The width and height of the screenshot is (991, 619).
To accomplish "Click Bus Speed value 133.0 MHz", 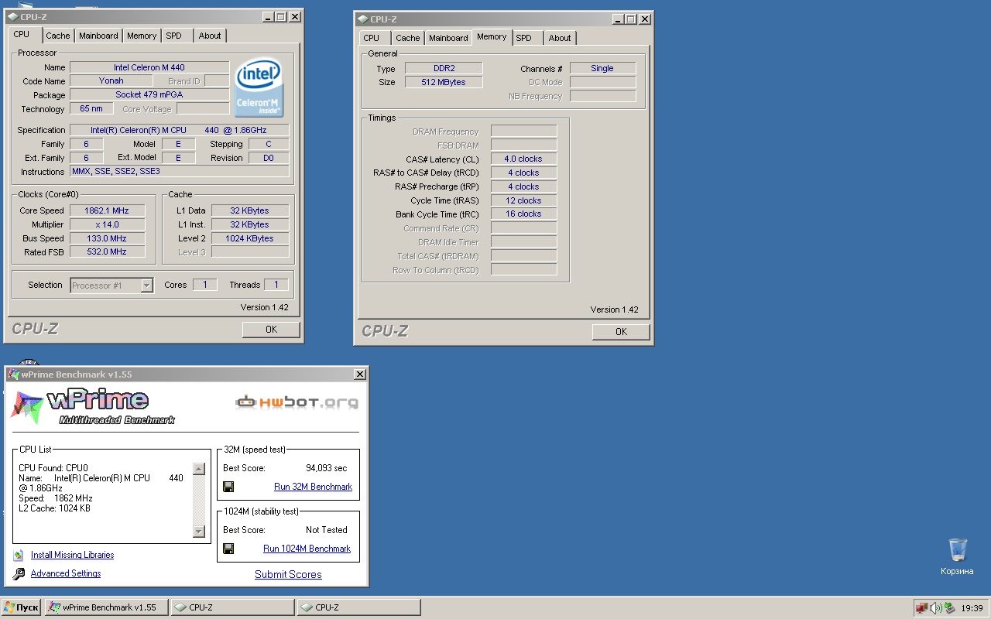I will (108, 238).
